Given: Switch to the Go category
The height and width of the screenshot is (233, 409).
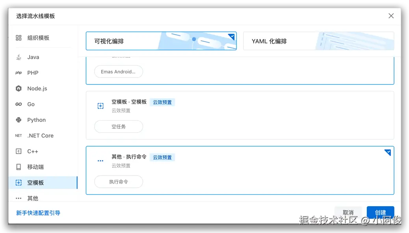Looking at the screenshot, I should click(x=43, y=104).
